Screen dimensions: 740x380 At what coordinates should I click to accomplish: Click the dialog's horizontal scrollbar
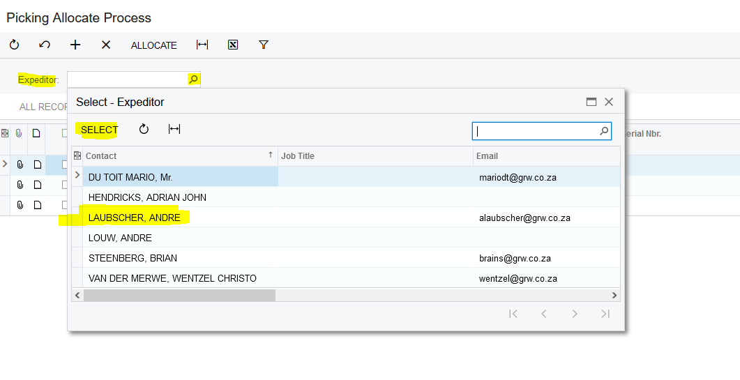coord(179,296)
